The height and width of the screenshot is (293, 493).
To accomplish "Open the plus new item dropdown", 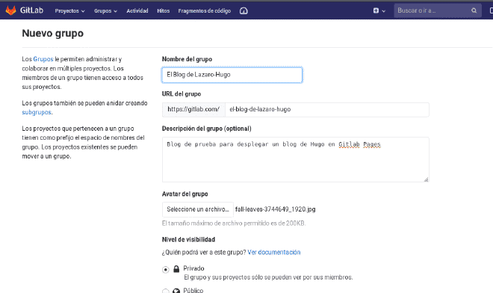I will [x=379, y=10].
